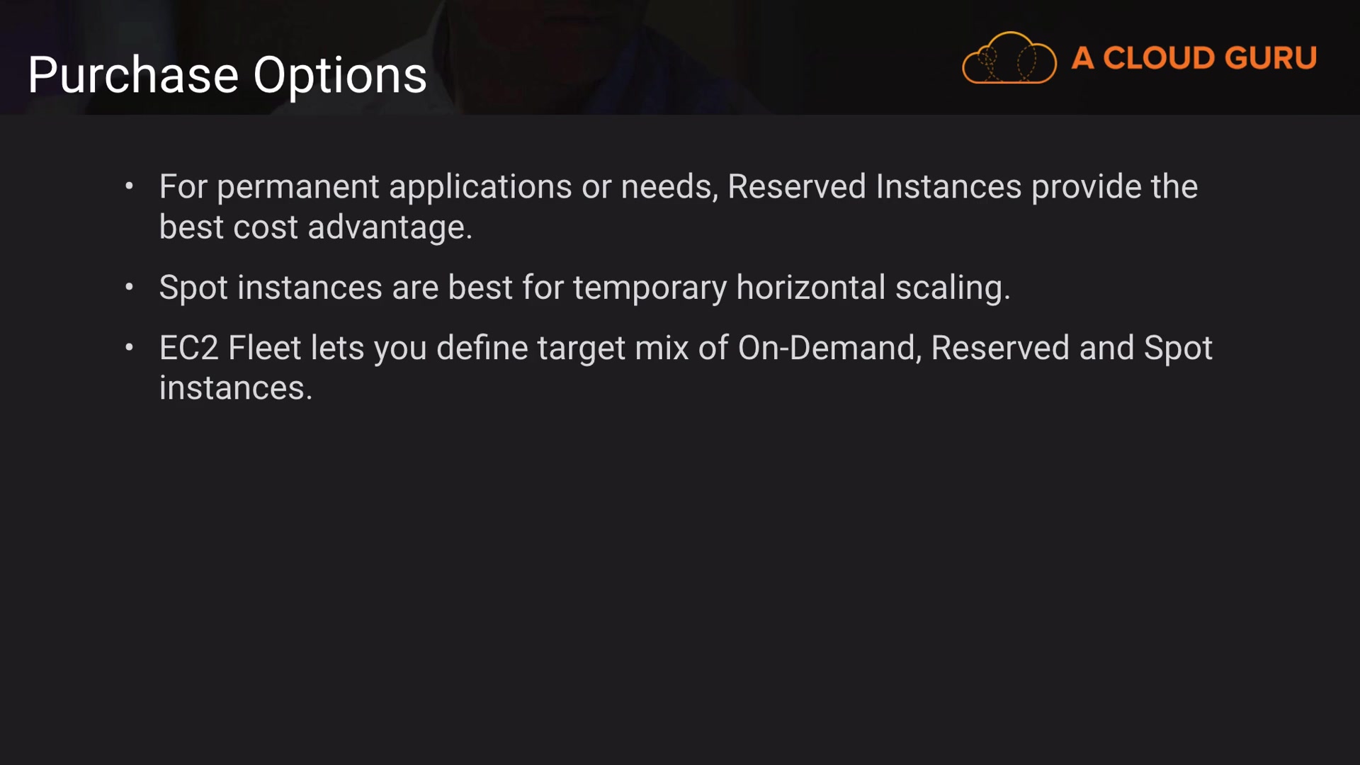
Task: Click the bullet dot before "Spot instances"
Action: point(129,288)
